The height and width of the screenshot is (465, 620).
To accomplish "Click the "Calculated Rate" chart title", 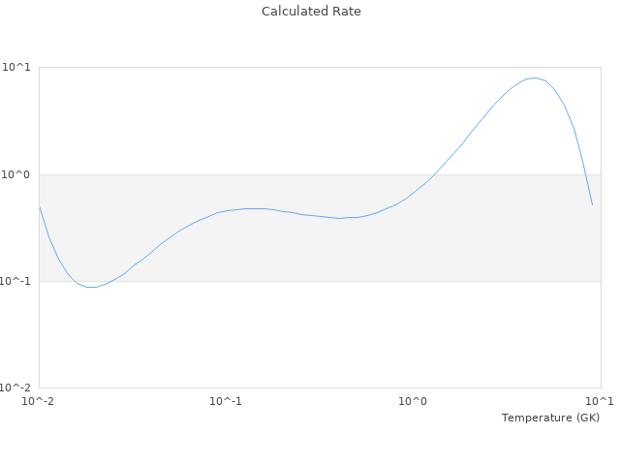I will point(310,12).
